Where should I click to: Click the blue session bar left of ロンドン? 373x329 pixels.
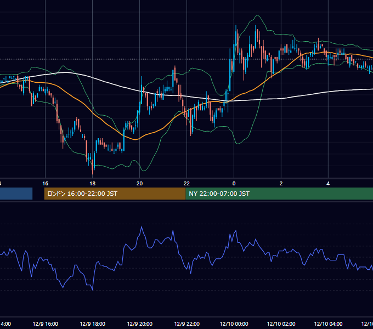click(x=16, y=194)
